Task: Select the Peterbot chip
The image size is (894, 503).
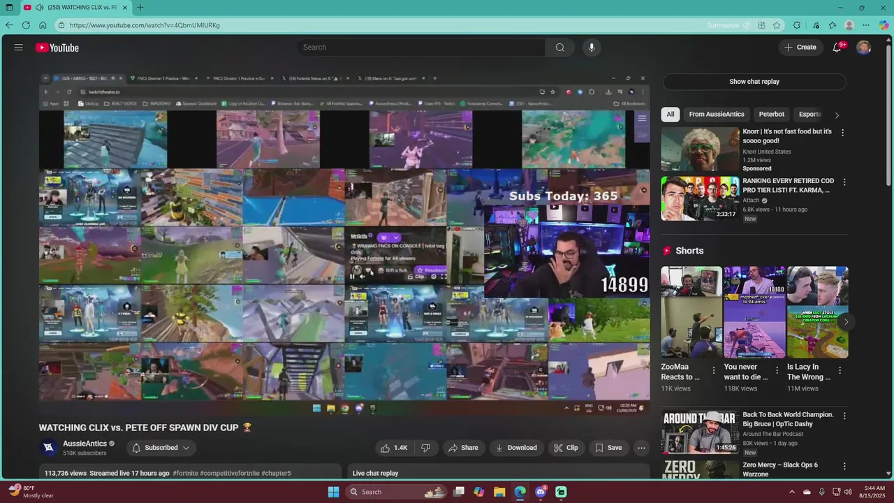Action: click(772, 115)
